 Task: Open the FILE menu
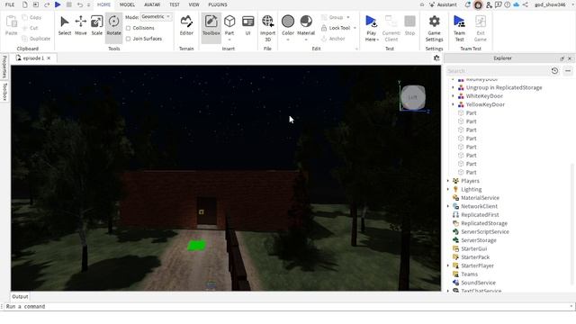10,4
